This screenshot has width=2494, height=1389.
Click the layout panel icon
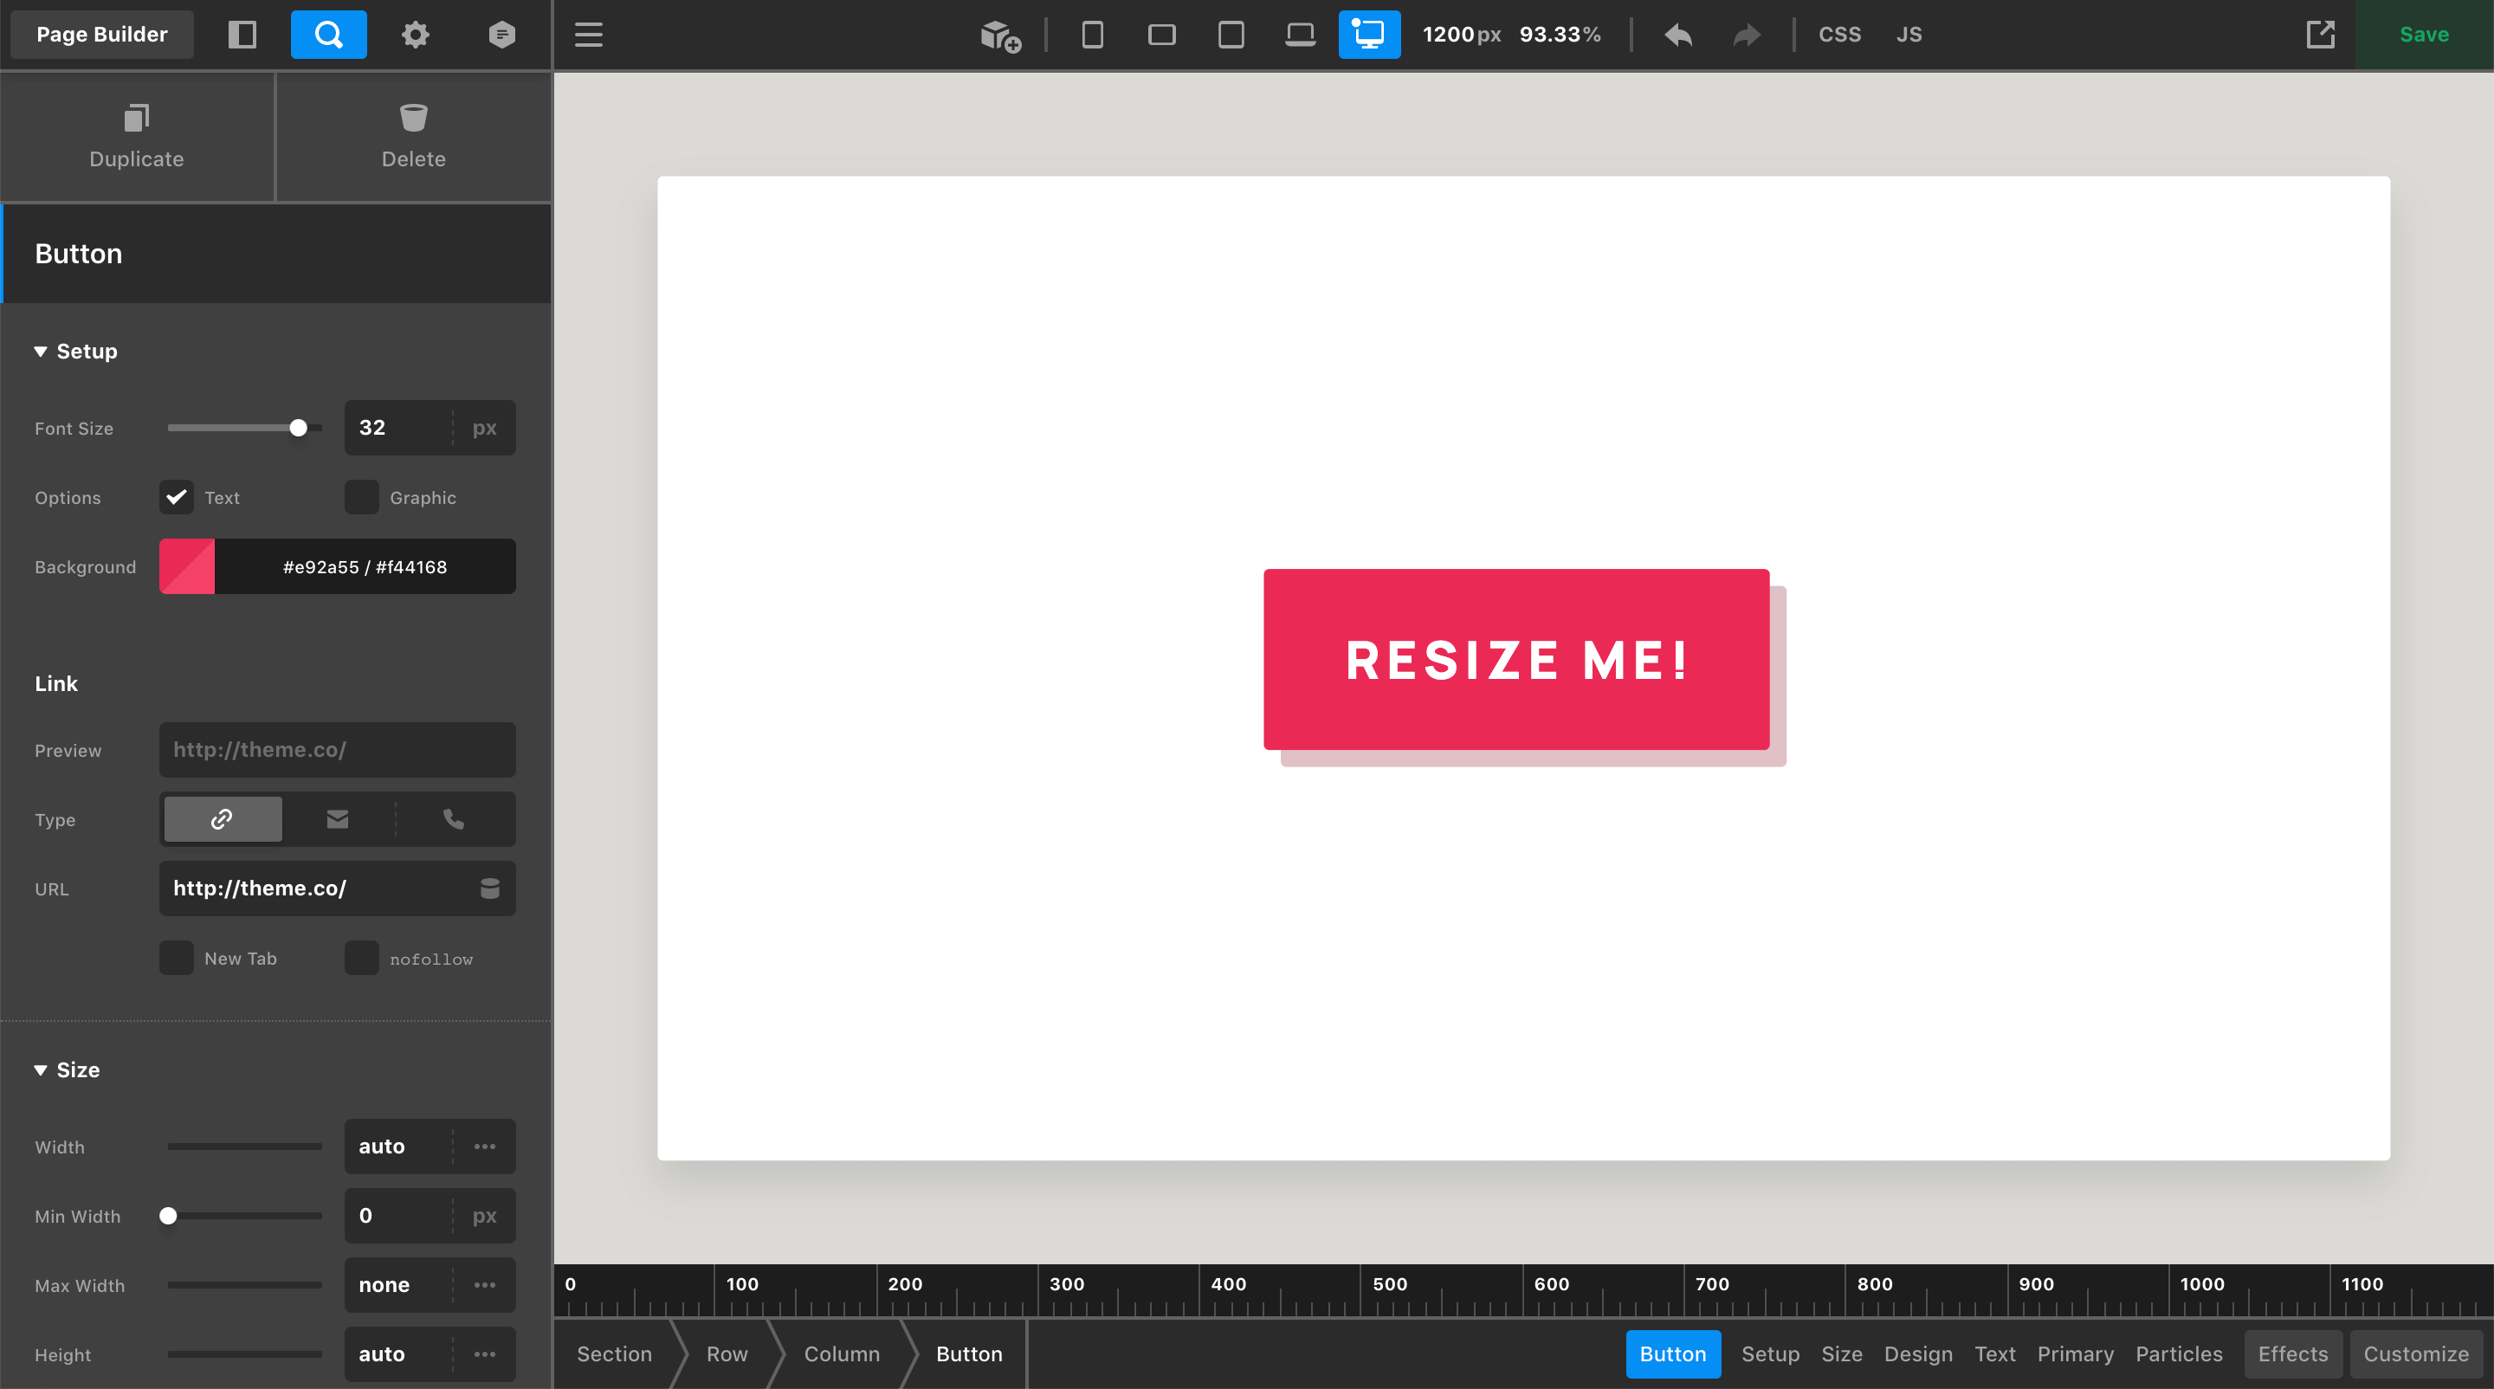coord(242,35)
